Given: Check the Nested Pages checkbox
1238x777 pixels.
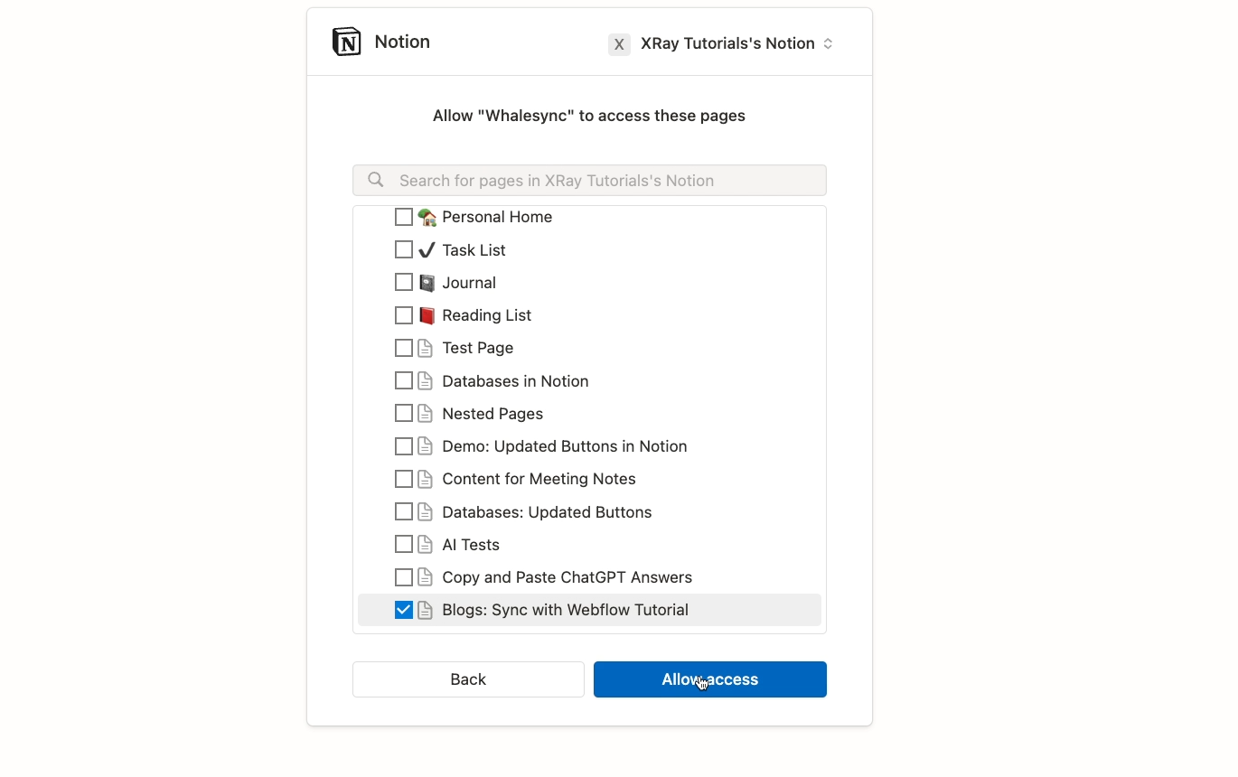Looking at the screenshot, I should pyautogui.click(x=404, y=414).
